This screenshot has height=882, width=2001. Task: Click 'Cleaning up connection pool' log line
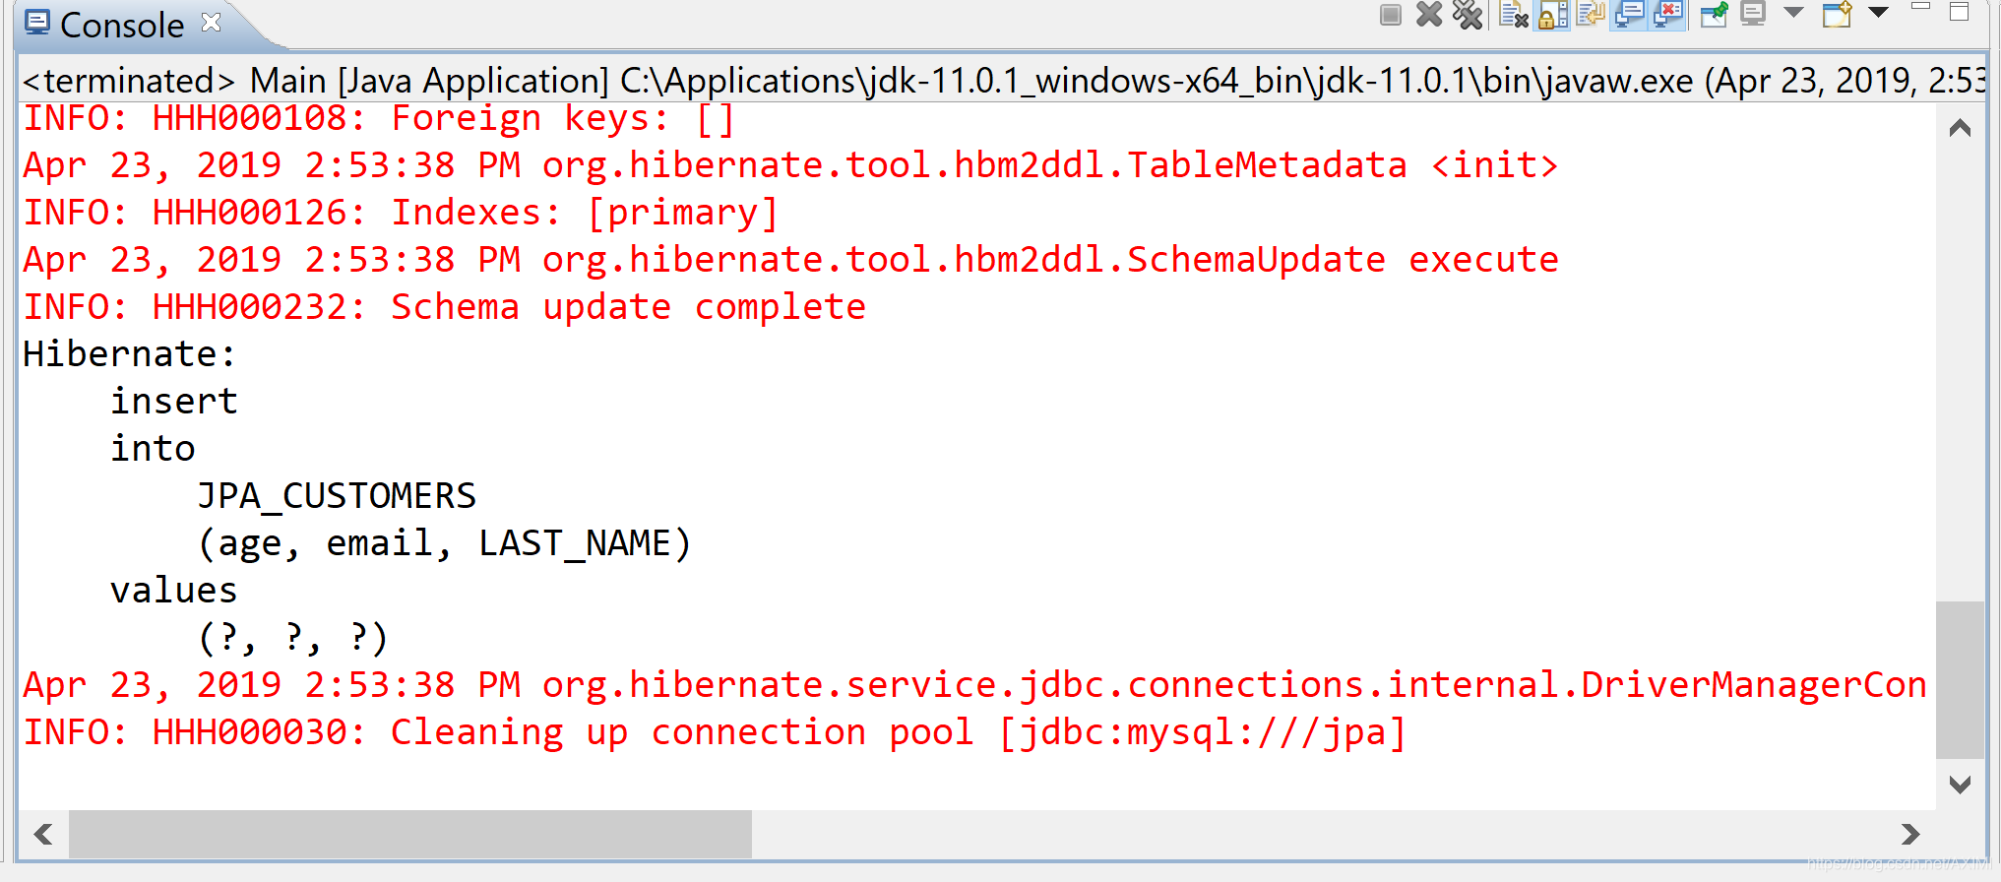pyautogui.click(x=715, y=732)
